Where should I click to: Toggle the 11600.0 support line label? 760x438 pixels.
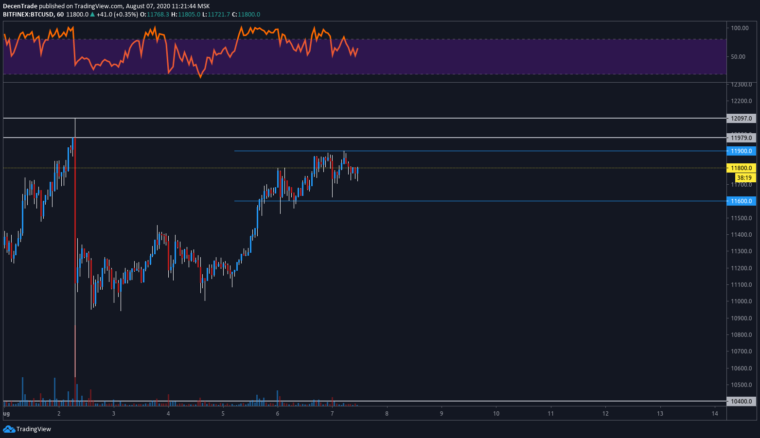click(741, 201)
